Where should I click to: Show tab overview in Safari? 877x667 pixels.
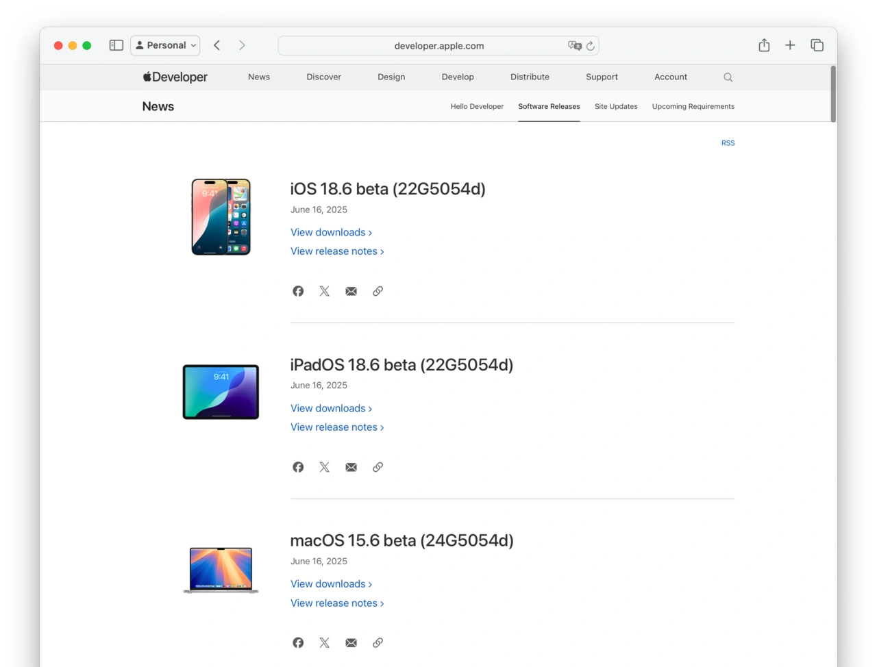coord(817,45)
